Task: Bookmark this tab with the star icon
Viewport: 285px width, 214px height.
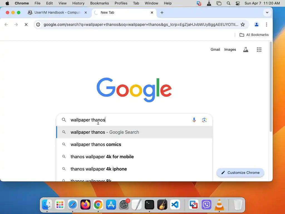Action: pos(243,25)
